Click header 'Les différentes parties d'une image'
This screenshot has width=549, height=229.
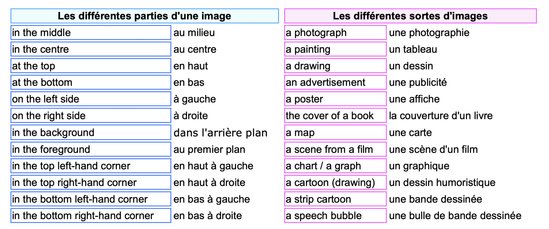[145, 16]
